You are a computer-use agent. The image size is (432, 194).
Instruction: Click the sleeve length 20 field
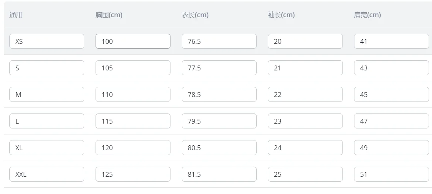point(305,41)
